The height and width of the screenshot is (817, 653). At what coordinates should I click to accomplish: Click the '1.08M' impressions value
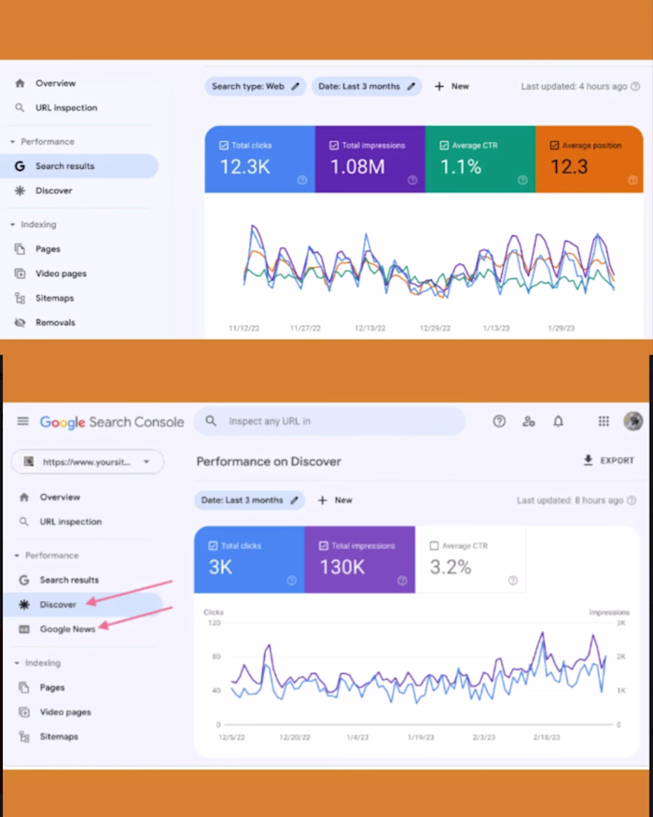[357, 167]
